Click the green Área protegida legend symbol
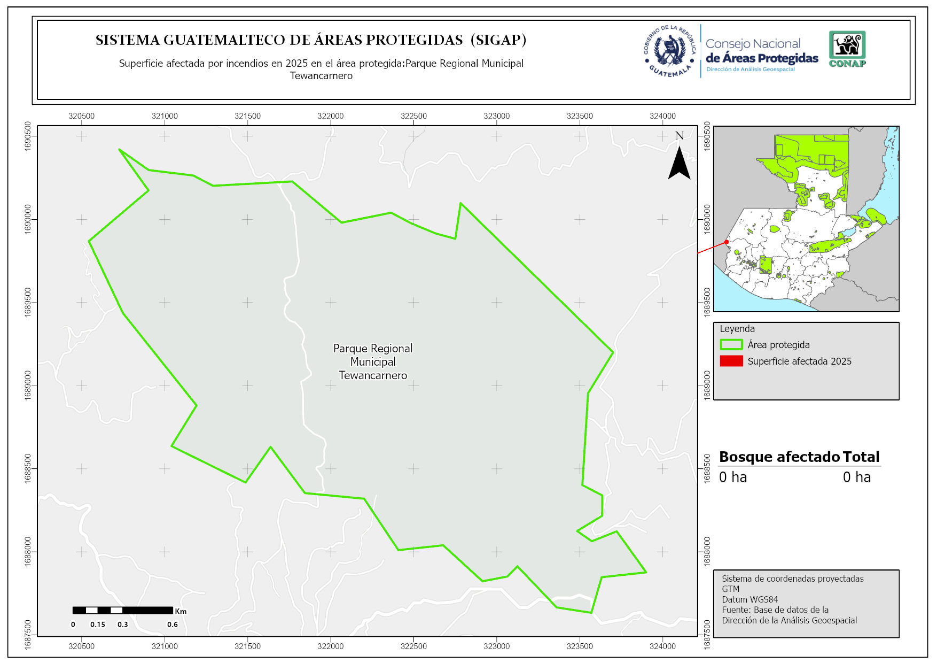The height and width of the screenshot is (663, 937). coord(731,345)
